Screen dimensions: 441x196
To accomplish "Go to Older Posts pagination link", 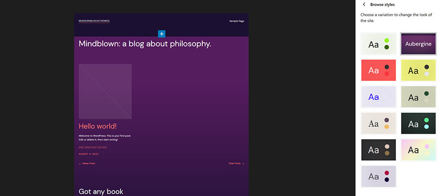I will click(x=236, y=163).
